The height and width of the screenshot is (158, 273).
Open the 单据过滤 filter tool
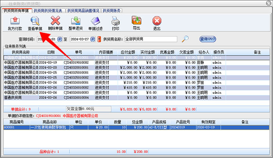click(95, 23)
